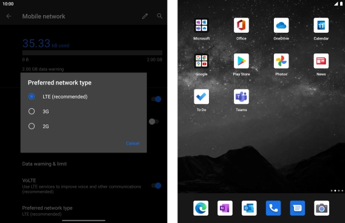Go back from Mobile network screen

(9, 16)
